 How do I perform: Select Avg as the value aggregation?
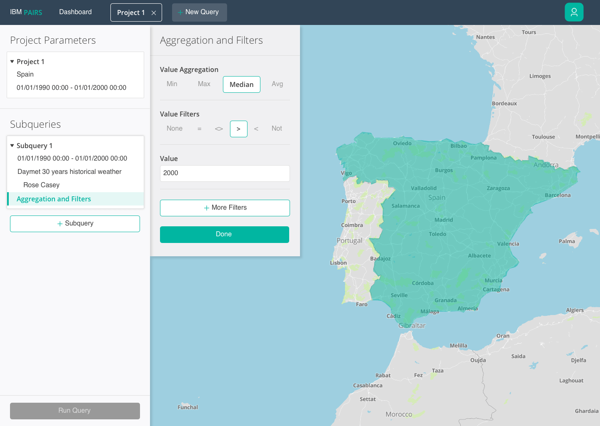(277, 84)
